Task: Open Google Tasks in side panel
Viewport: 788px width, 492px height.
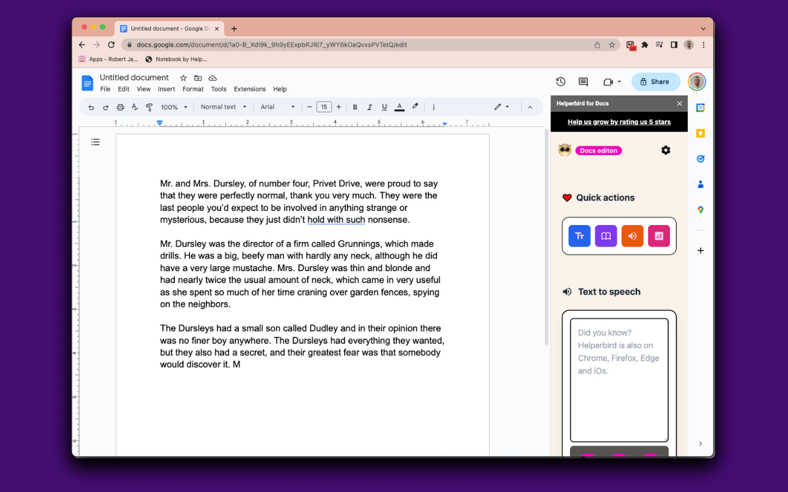Action: 701,159
